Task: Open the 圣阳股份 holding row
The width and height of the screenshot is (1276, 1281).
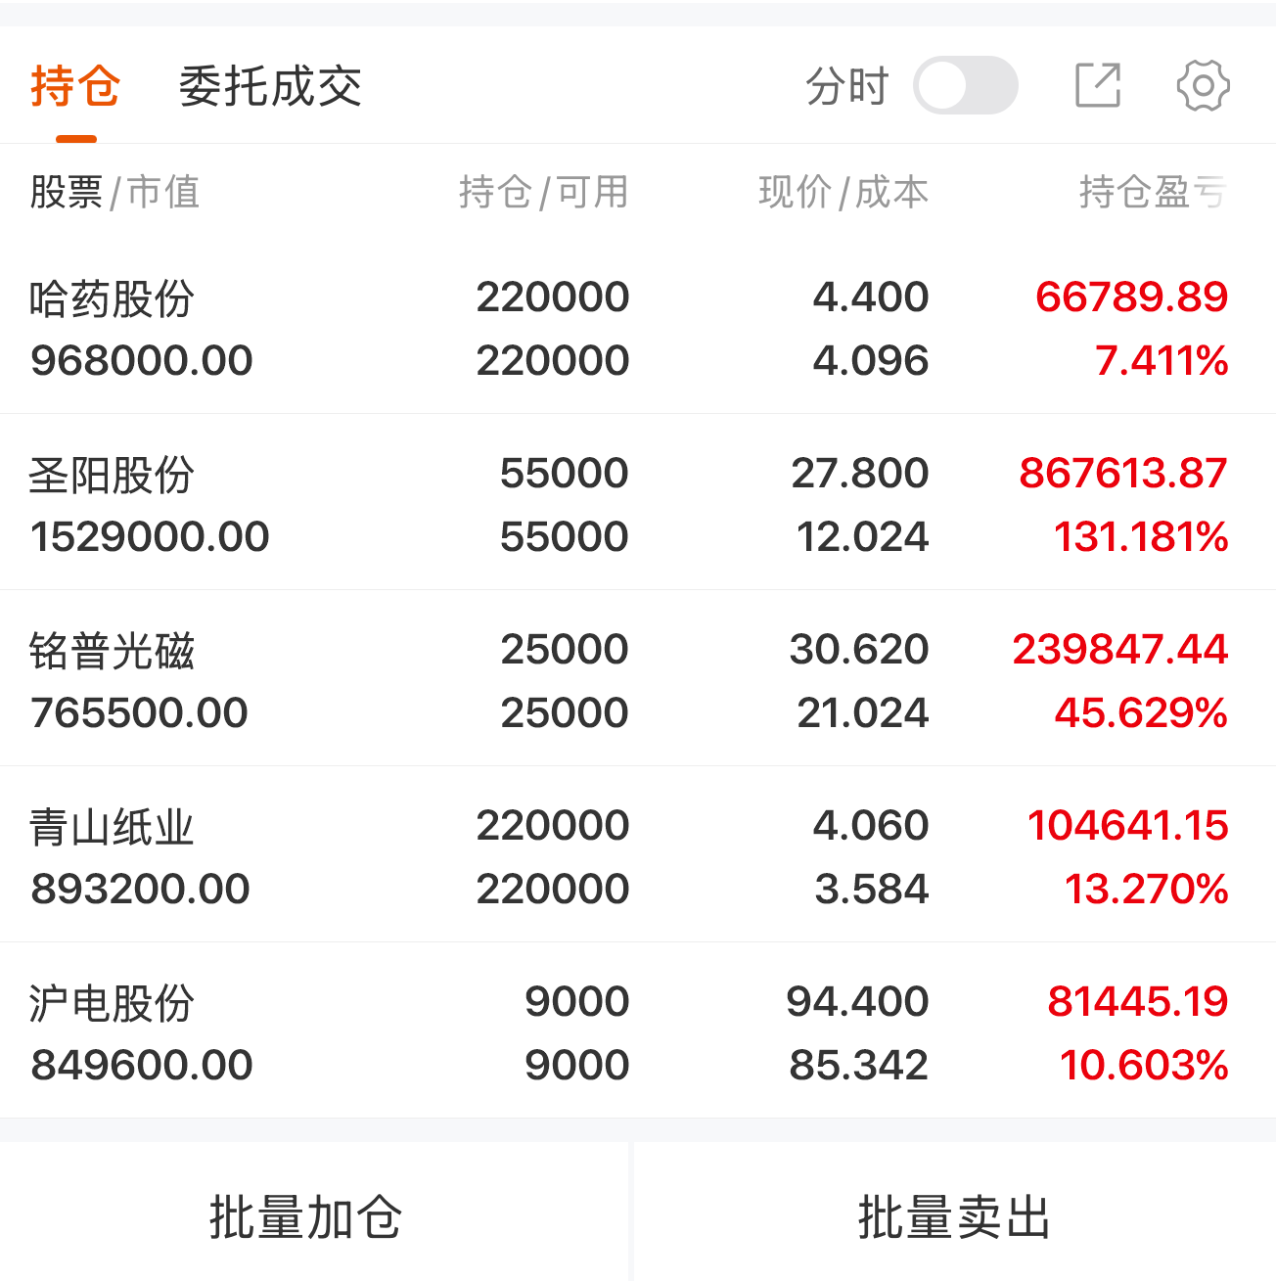Action: pos(638,503)
